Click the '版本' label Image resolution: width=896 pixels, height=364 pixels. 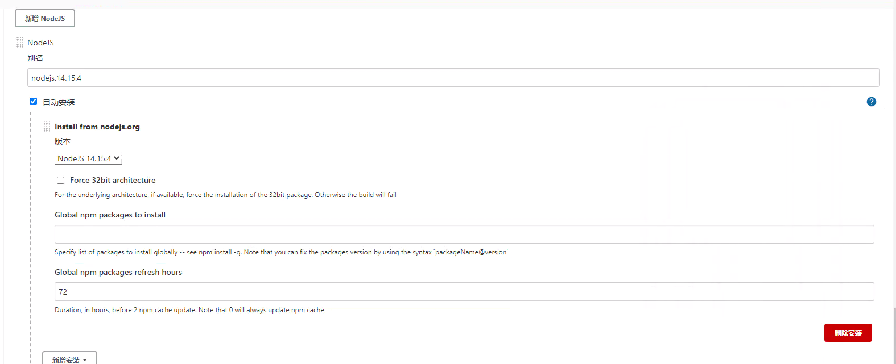coord(63,141)
